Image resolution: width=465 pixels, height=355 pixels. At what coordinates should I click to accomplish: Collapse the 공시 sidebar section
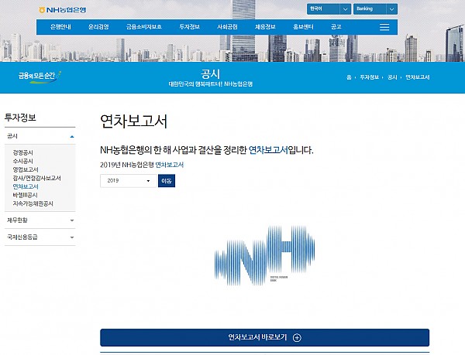(x=40, y=136)
